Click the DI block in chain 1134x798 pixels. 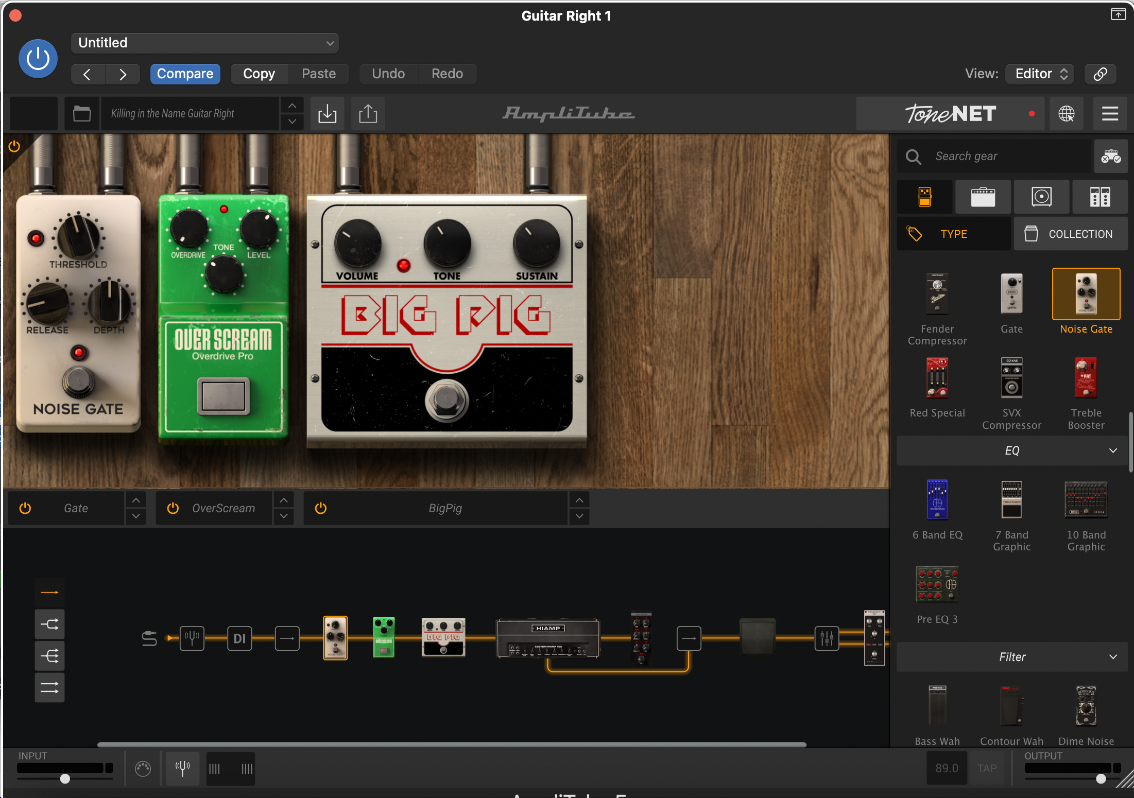pyautogui.click(x=239, y=638)
